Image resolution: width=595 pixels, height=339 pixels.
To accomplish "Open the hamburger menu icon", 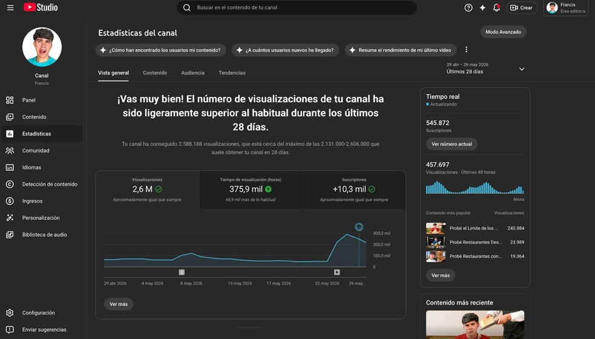I will click(x=10, y=8).
